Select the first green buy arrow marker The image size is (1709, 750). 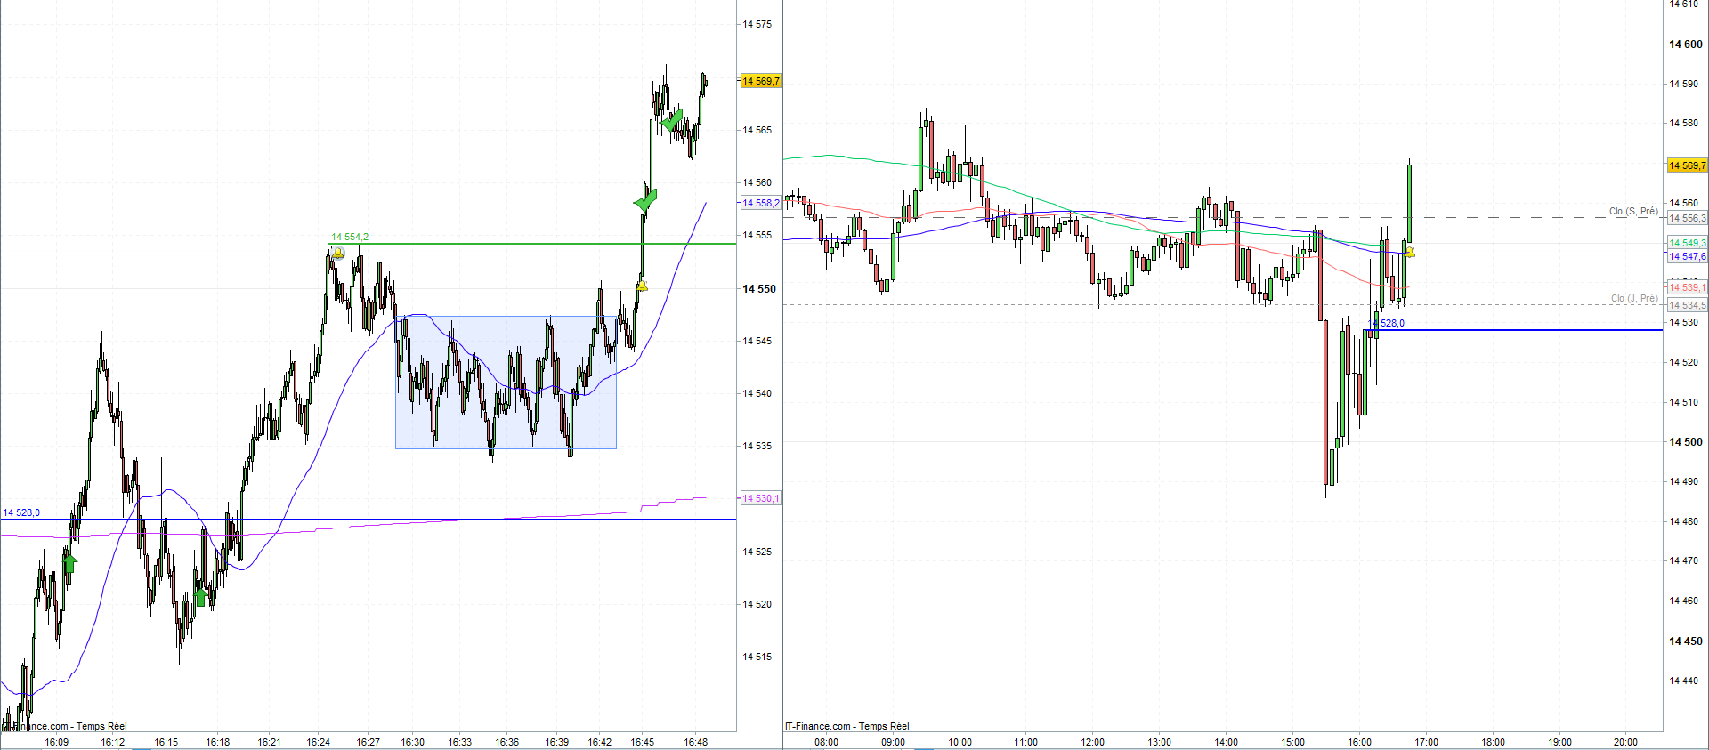[x=70, y=562]
